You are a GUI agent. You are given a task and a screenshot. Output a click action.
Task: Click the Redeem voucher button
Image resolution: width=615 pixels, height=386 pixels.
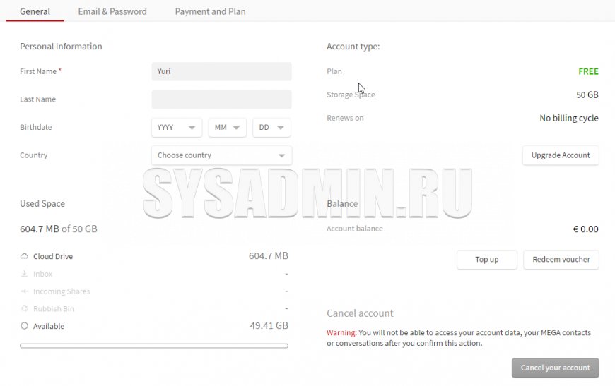click(561, 260)
